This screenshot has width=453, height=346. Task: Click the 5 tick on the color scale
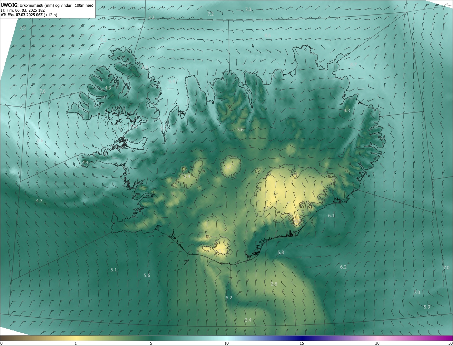(151, 344)
